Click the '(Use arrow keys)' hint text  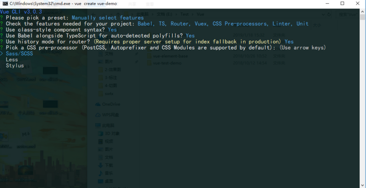[302, 48]
